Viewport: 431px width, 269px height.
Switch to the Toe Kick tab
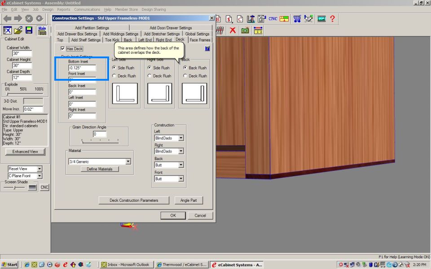pos(112,40)
